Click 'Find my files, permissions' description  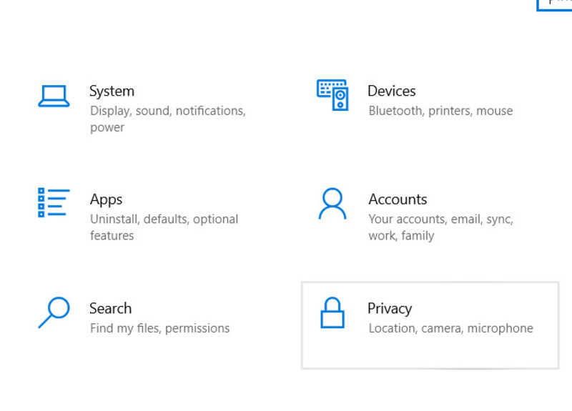159,328
